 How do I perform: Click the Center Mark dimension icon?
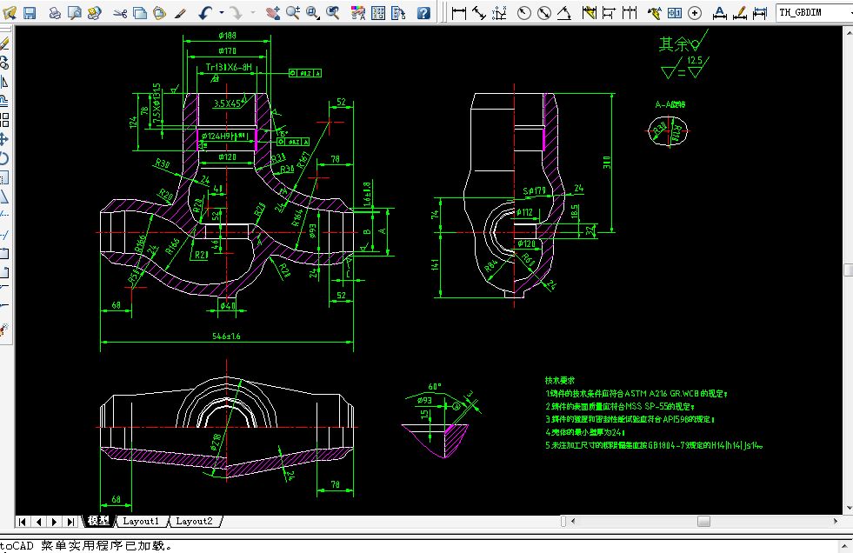pos(696,13)
